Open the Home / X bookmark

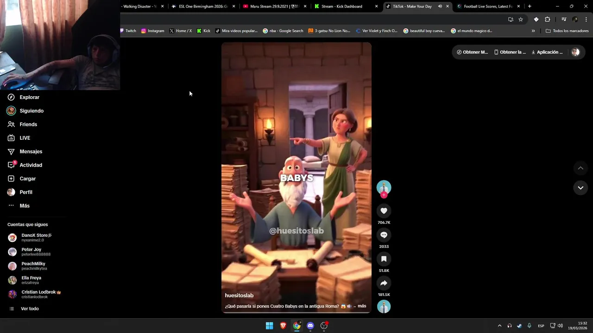(181, 31)
